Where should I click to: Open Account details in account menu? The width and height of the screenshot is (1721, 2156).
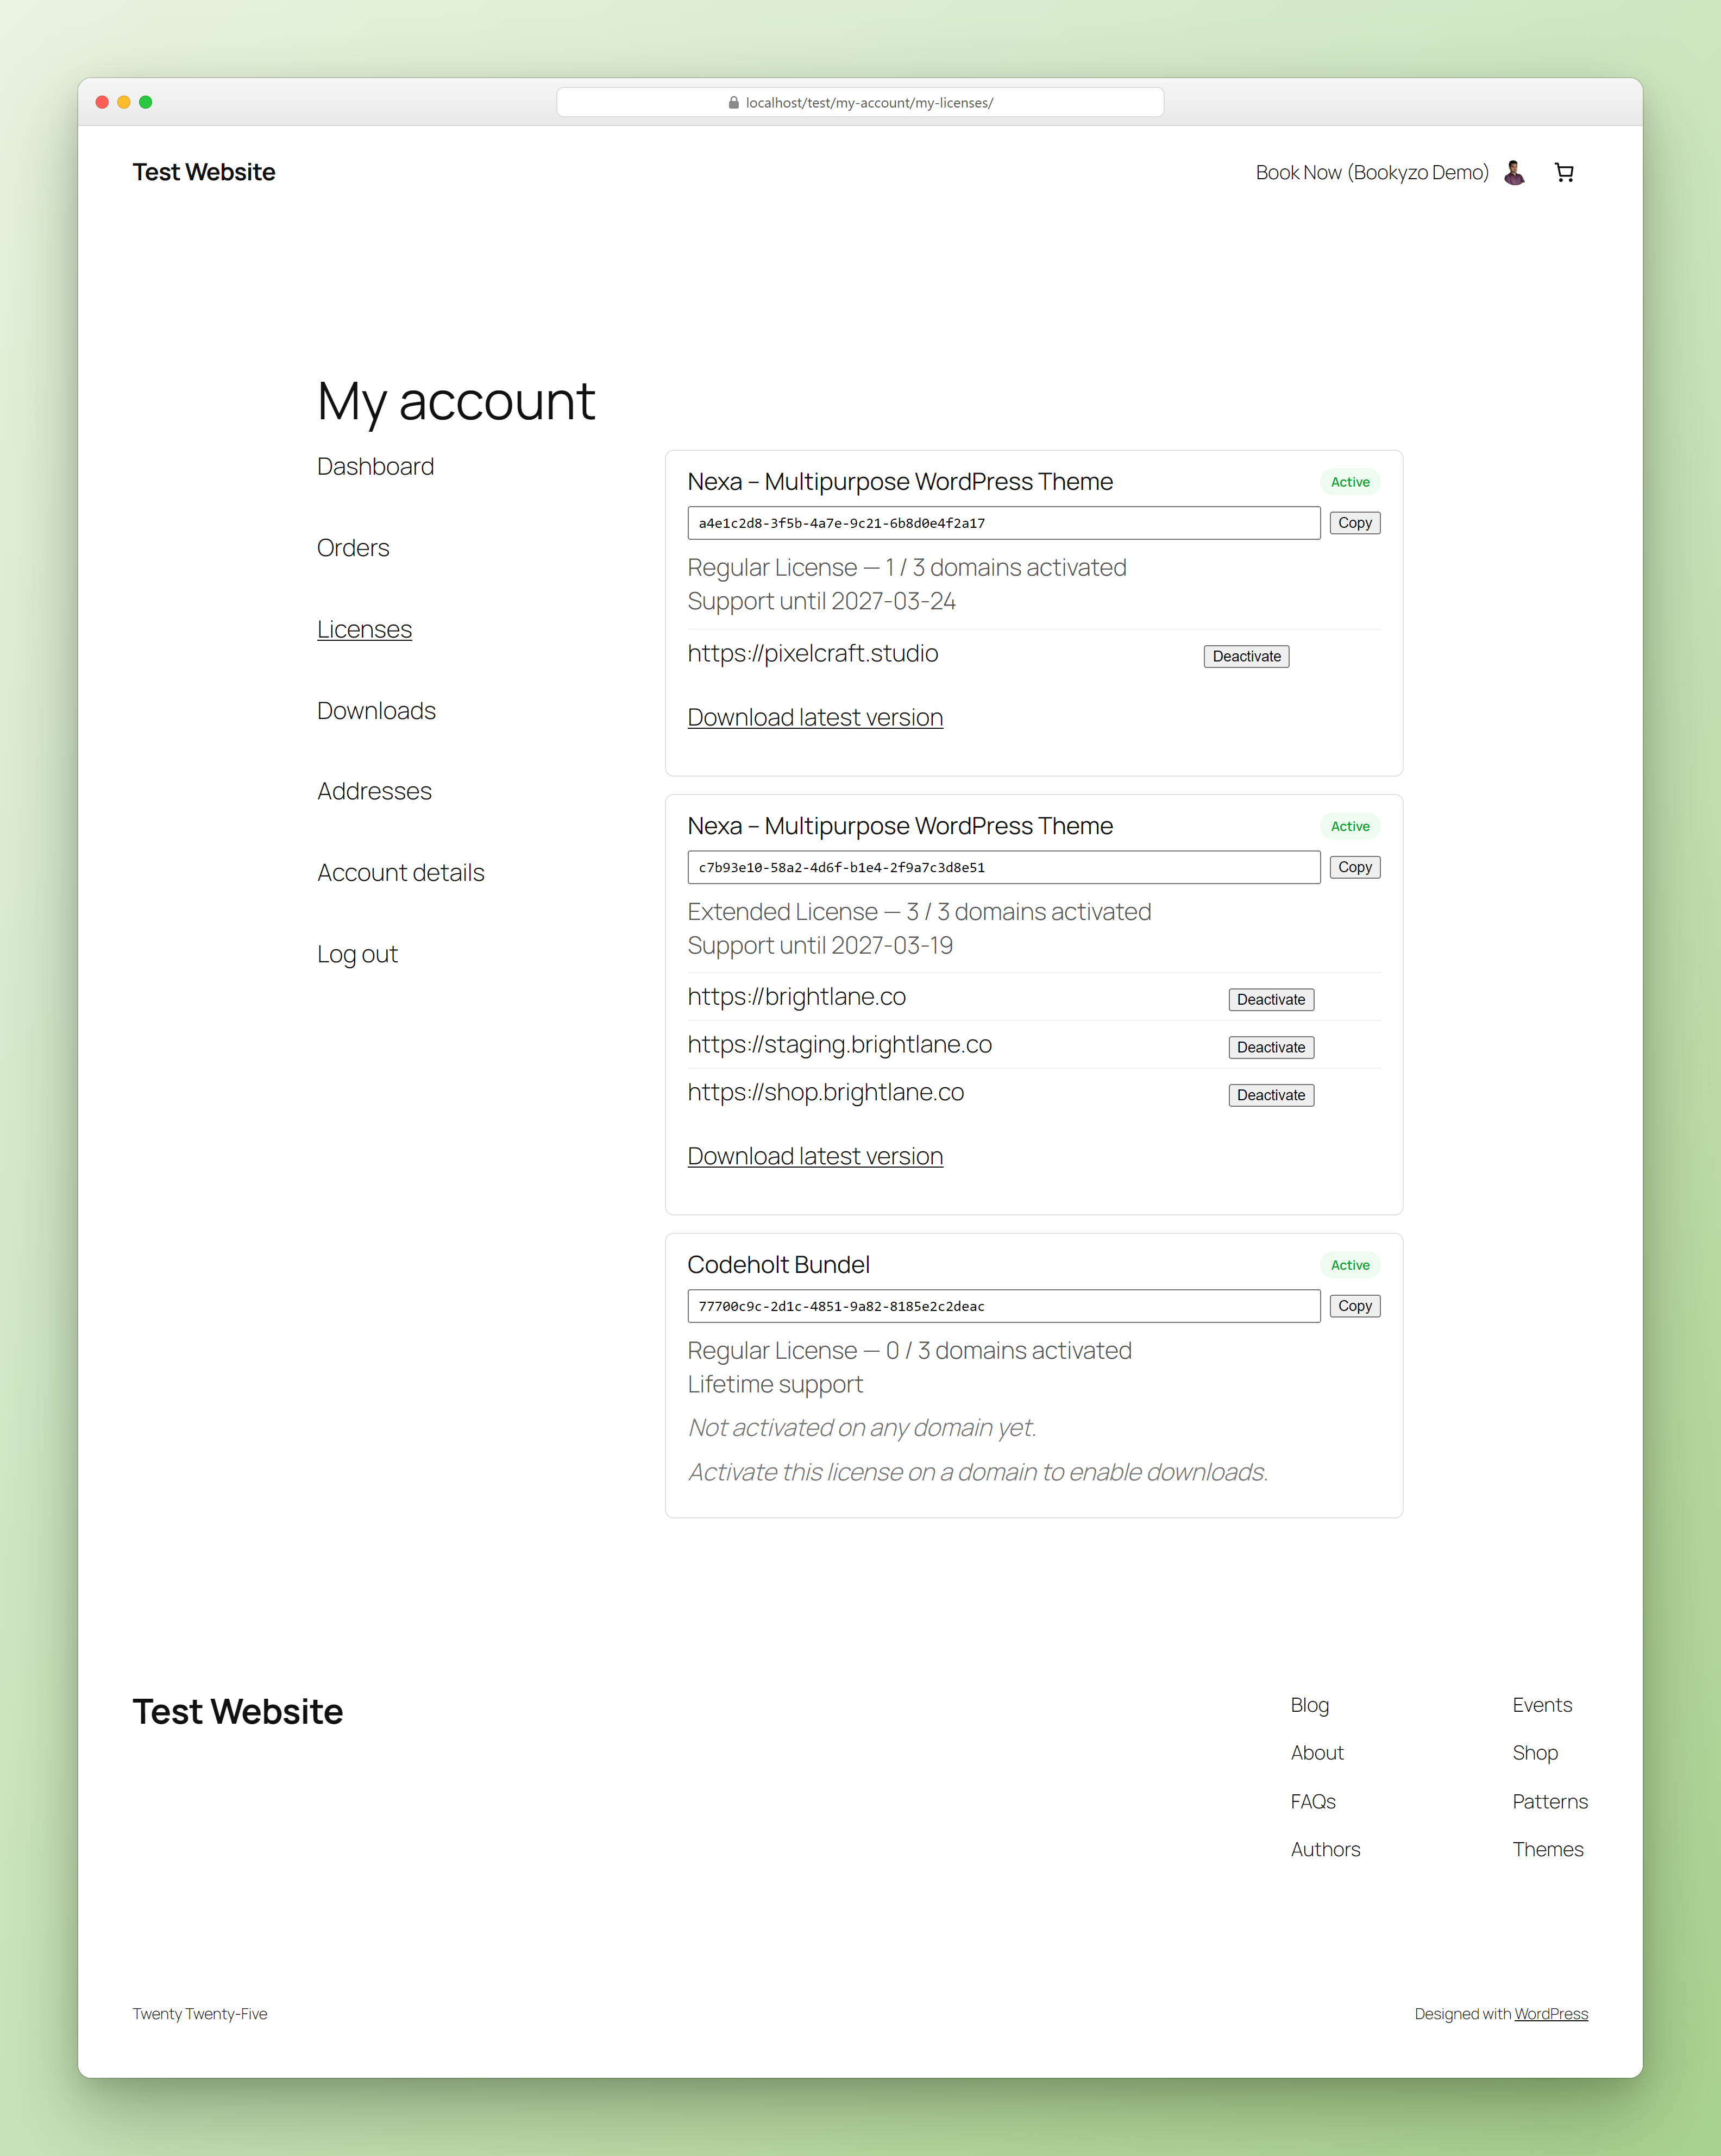click(x=400, y=873)
